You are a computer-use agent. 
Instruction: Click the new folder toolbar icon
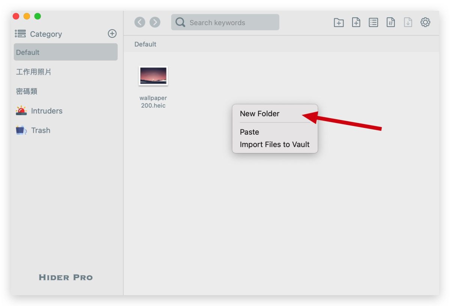[x=339, y=22]
